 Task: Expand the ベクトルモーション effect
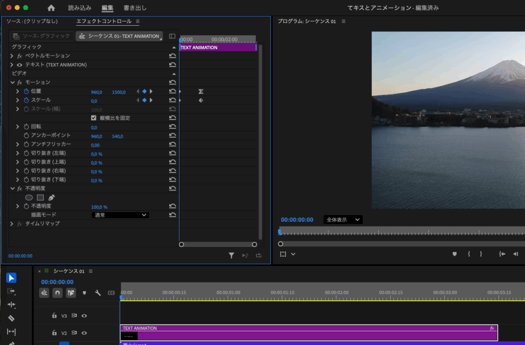pos(12,55)
